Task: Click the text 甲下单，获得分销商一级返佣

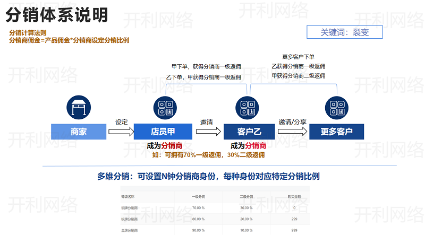Action: 206,66
